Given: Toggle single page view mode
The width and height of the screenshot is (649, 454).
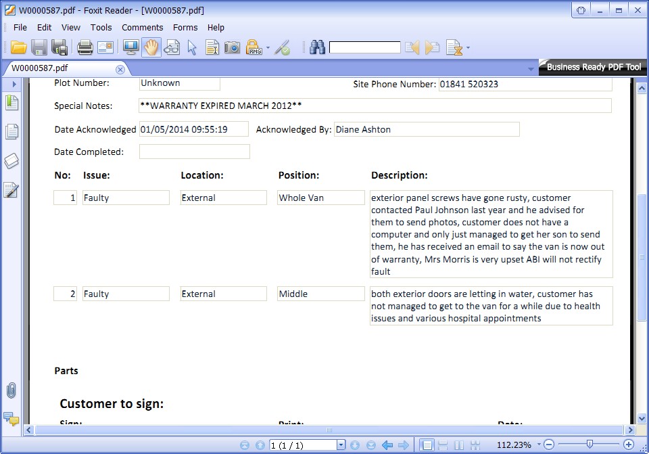Looking at the screenshot, I should point(427,445).
